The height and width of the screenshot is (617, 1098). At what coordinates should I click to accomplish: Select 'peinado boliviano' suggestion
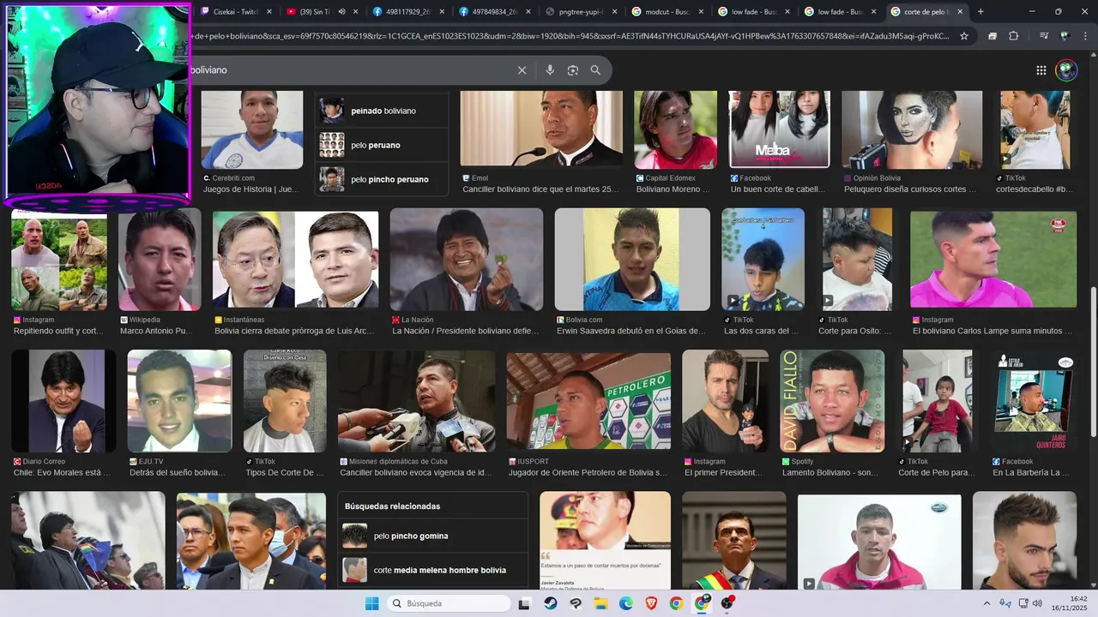(x=382, y=111)
